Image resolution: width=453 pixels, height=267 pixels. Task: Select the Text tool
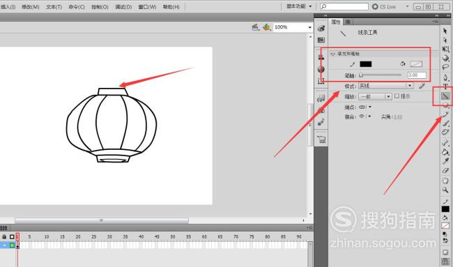pos(445,86)
